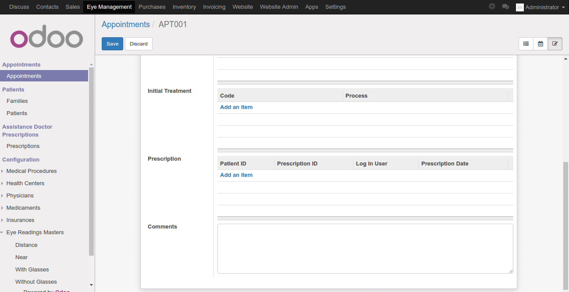The image size is (569, 292).
Task: Sort by Log In User column
Action: pyautogui.click(x=386, y=164)
